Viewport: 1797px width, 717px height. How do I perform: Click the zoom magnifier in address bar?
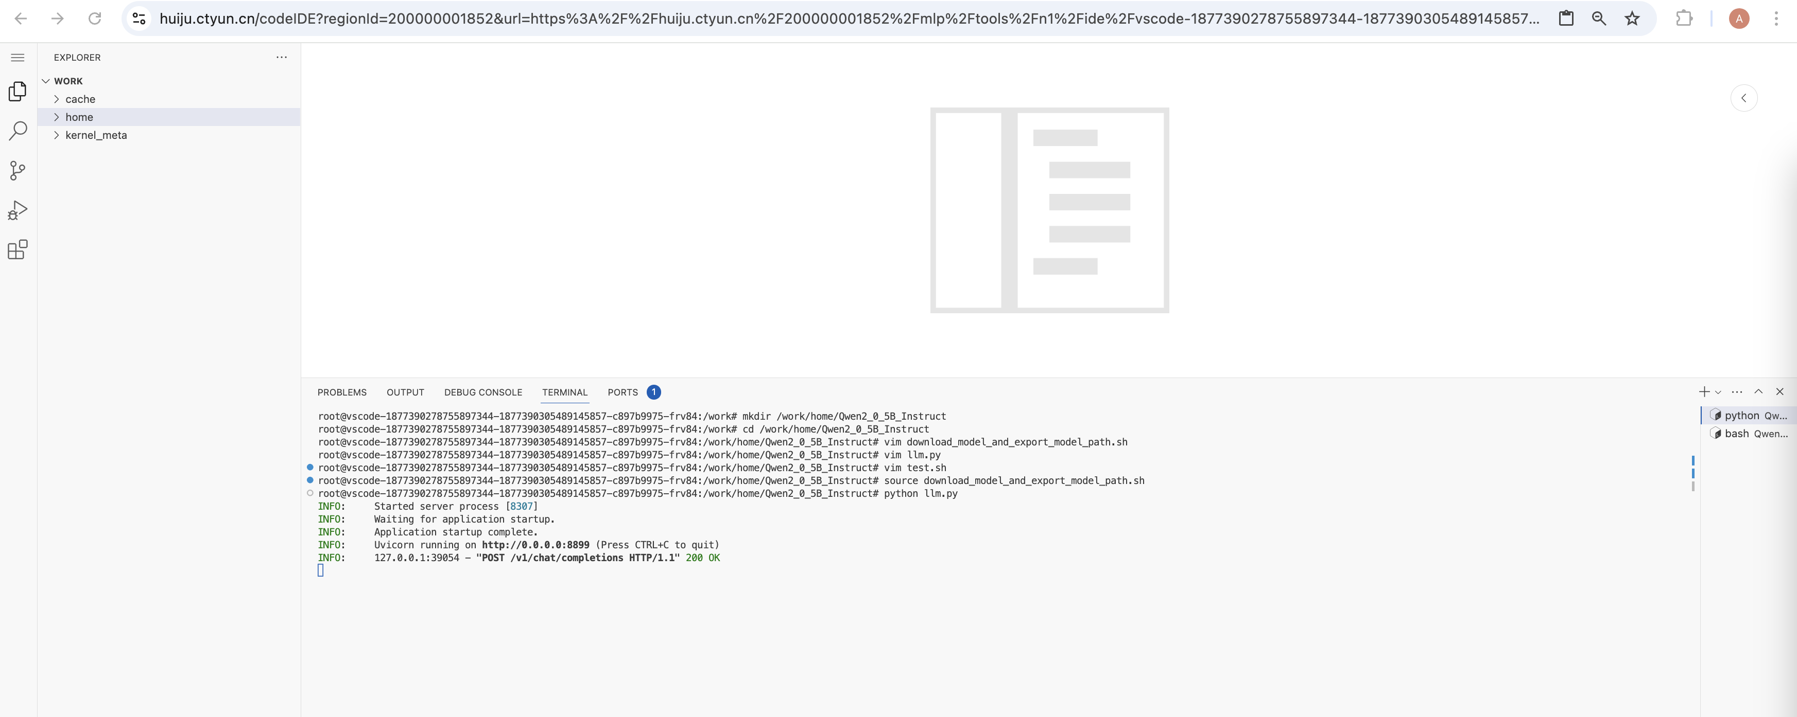pyautogui.click(x=1599, y=19)
